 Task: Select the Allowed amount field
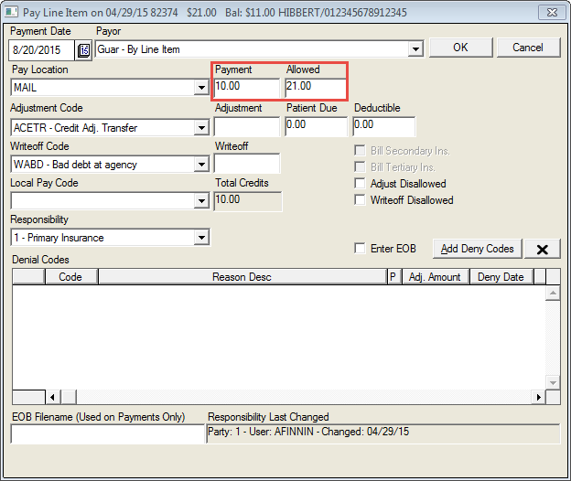(x=315, y=88)
